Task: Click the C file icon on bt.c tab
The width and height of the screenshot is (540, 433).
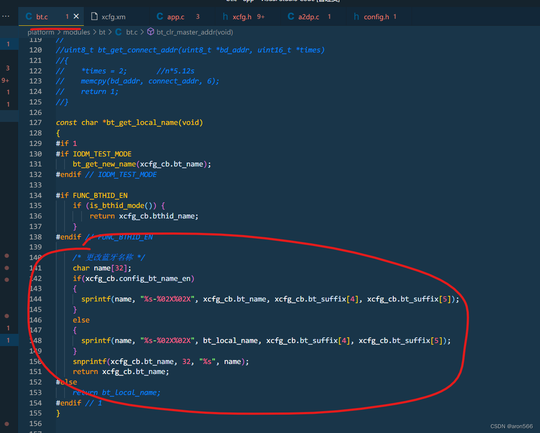Action: (29, 17)
